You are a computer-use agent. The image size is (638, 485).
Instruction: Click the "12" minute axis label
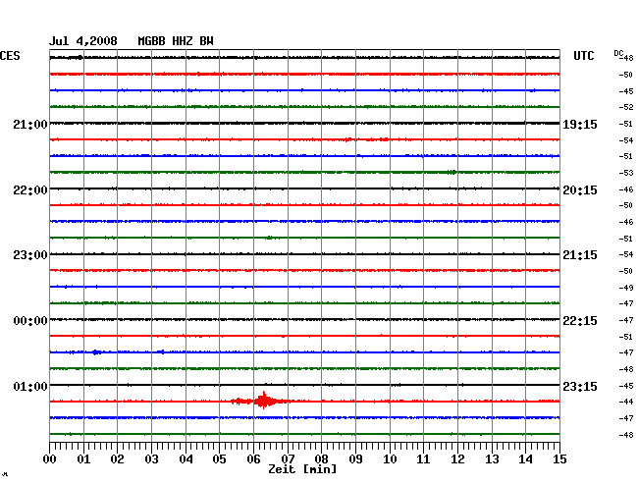click(x=457, y=459)
